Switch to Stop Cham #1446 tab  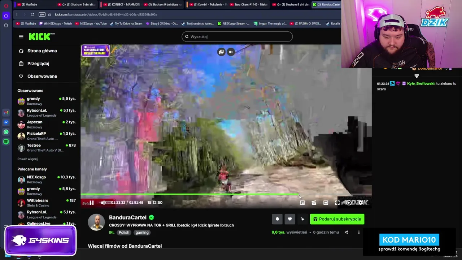click(249, 4)
